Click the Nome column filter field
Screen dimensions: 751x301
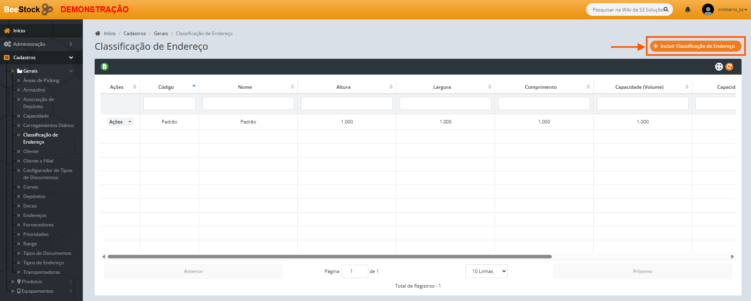[x=248, y=104]
